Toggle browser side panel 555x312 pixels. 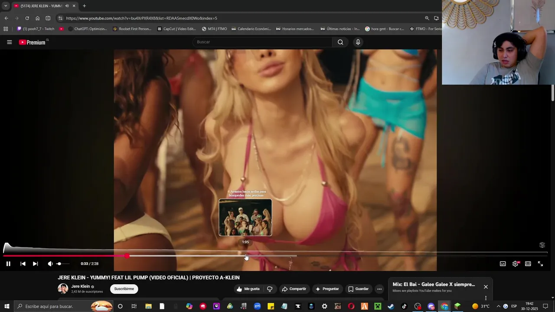click(48, 18)
